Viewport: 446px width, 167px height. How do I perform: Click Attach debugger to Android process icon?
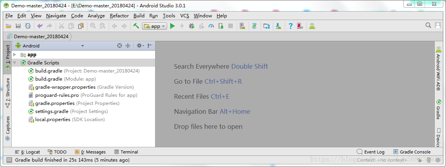[x=221, y=26]
